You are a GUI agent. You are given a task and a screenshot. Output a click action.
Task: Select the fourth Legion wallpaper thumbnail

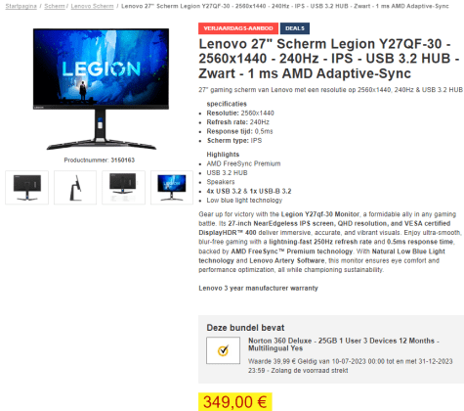[x=172, y=188]
